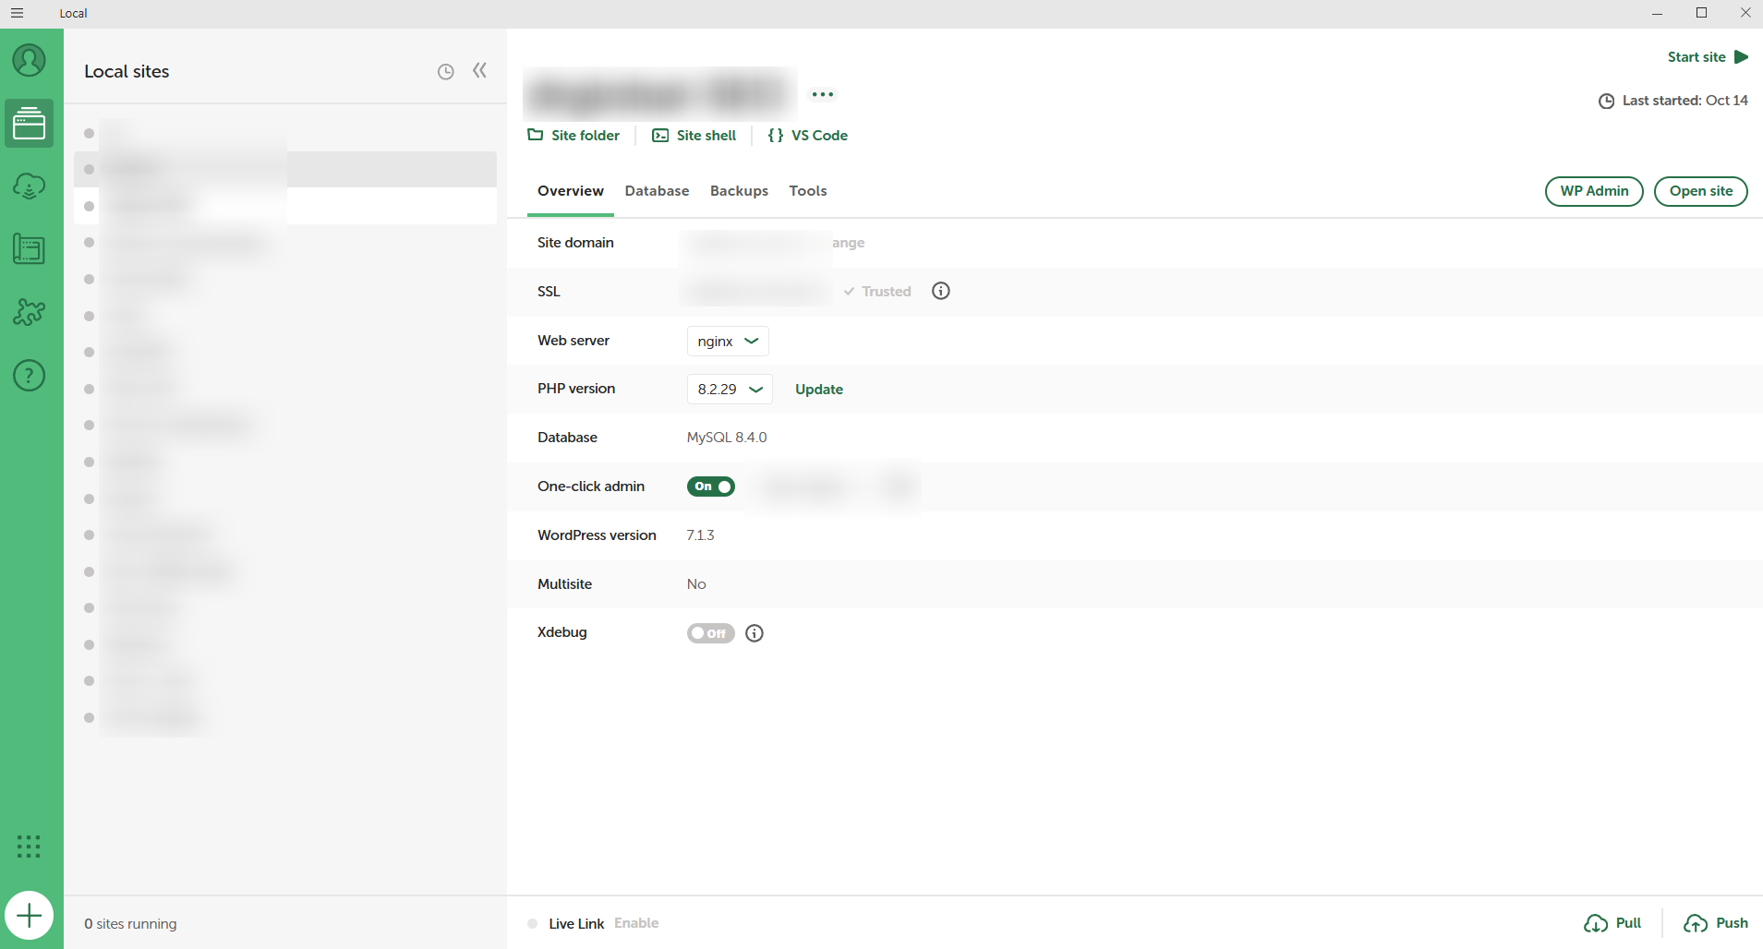Click the PHP Update link
The image size is (1763, 949).
click(819, 390)
